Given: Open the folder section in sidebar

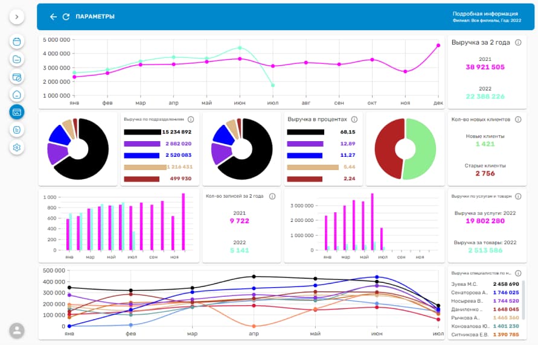Looking at the screenshot, I should 17,60.
